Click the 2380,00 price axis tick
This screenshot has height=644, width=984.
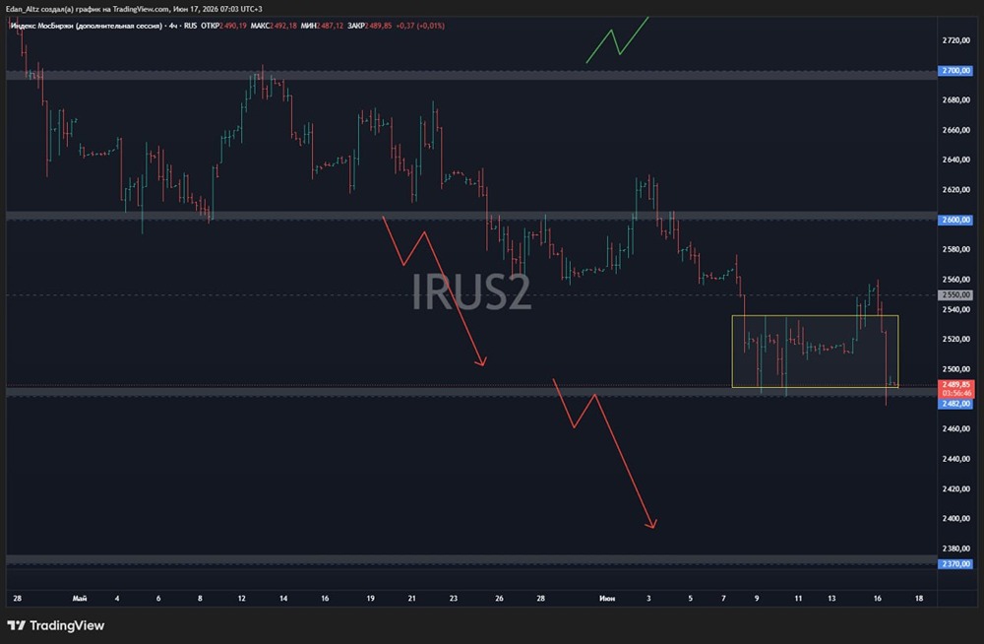pyautogui.click(x=955, y=547)
